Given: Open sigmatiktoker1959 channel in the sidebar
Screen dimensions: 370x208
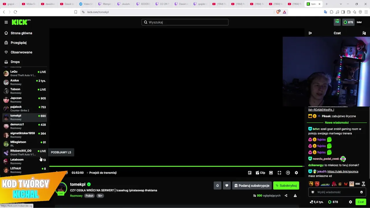Looking at the screenshot, I should pos(25,135).
